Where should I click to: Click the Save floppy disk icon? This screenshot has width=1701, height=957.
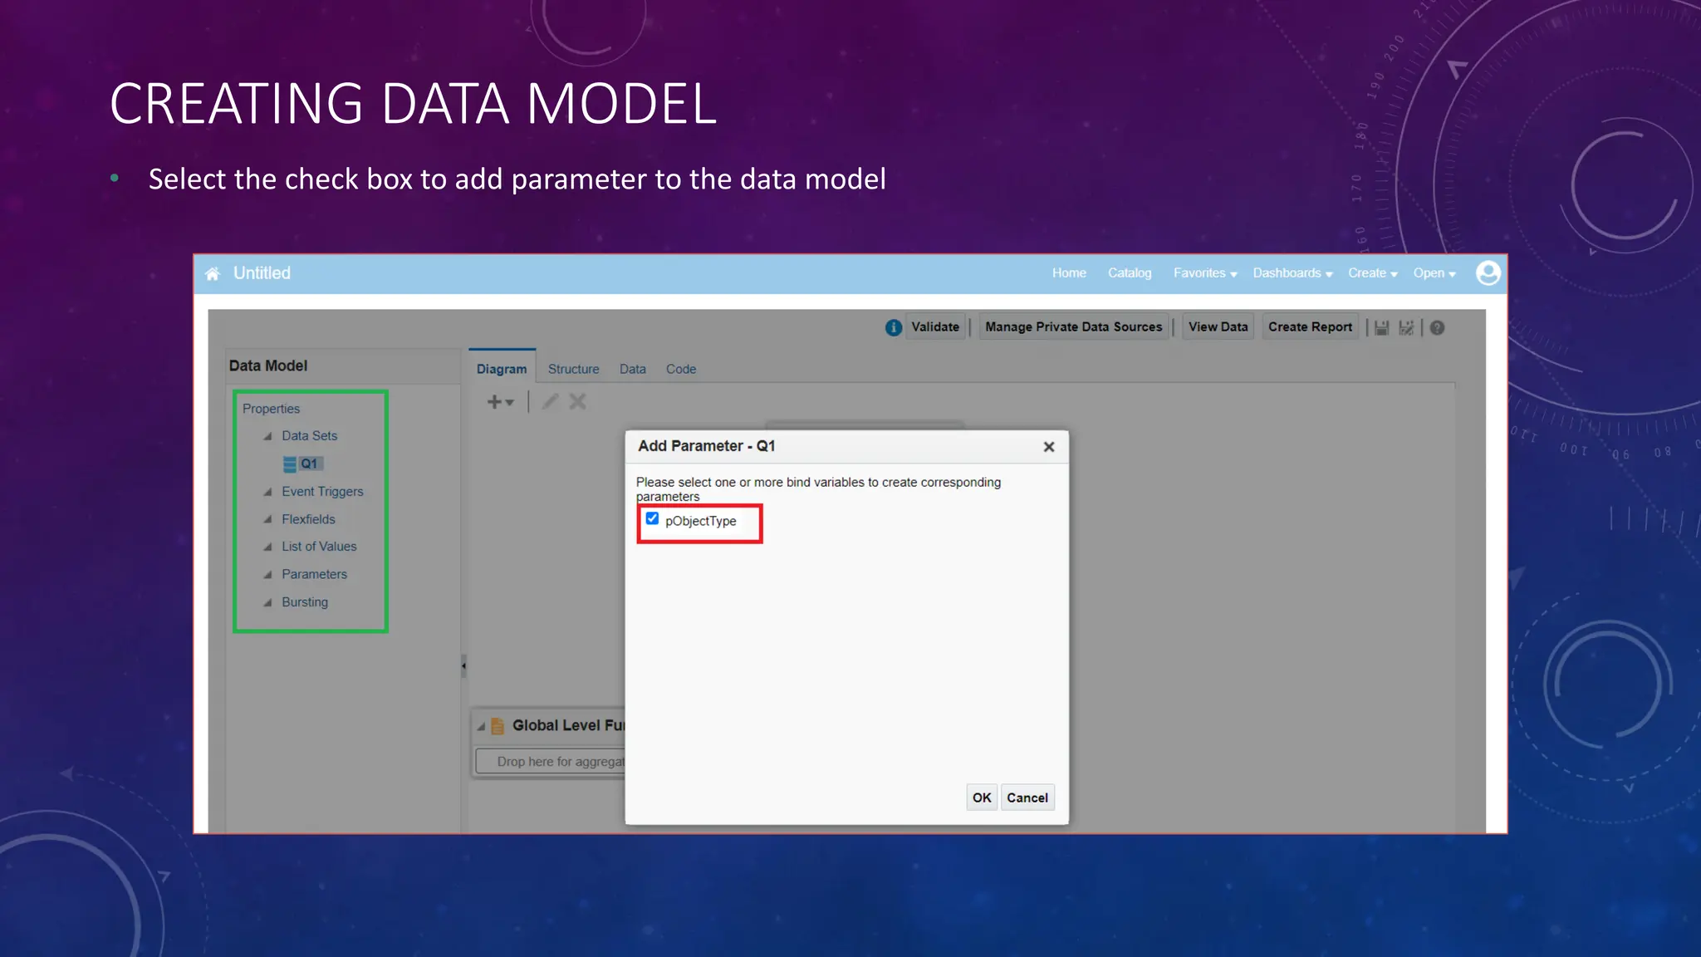click(1381, 327)
